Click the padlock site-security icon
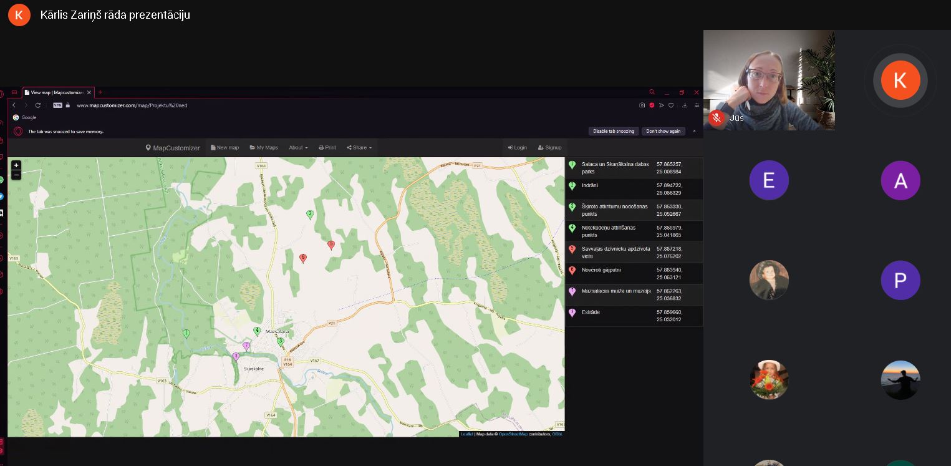 (68, 105)
